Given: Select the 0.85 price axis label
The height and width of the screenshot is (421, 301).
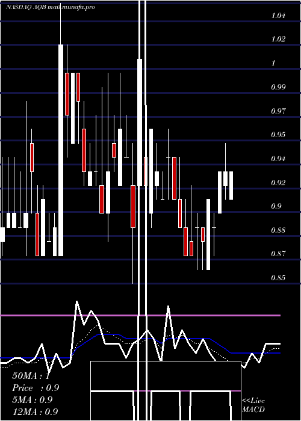Looking at the screenshot, I should click(x=278, y=278).
